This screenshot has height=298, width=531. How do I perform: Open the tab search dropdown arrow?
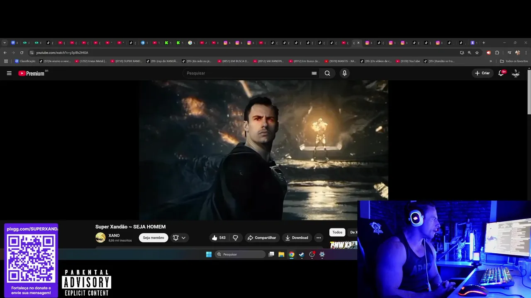click(x=5, y=43)
